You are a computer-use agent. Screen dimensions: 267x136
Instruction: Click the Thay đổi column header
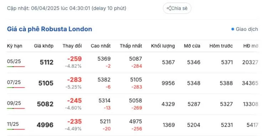pos(72,46)
